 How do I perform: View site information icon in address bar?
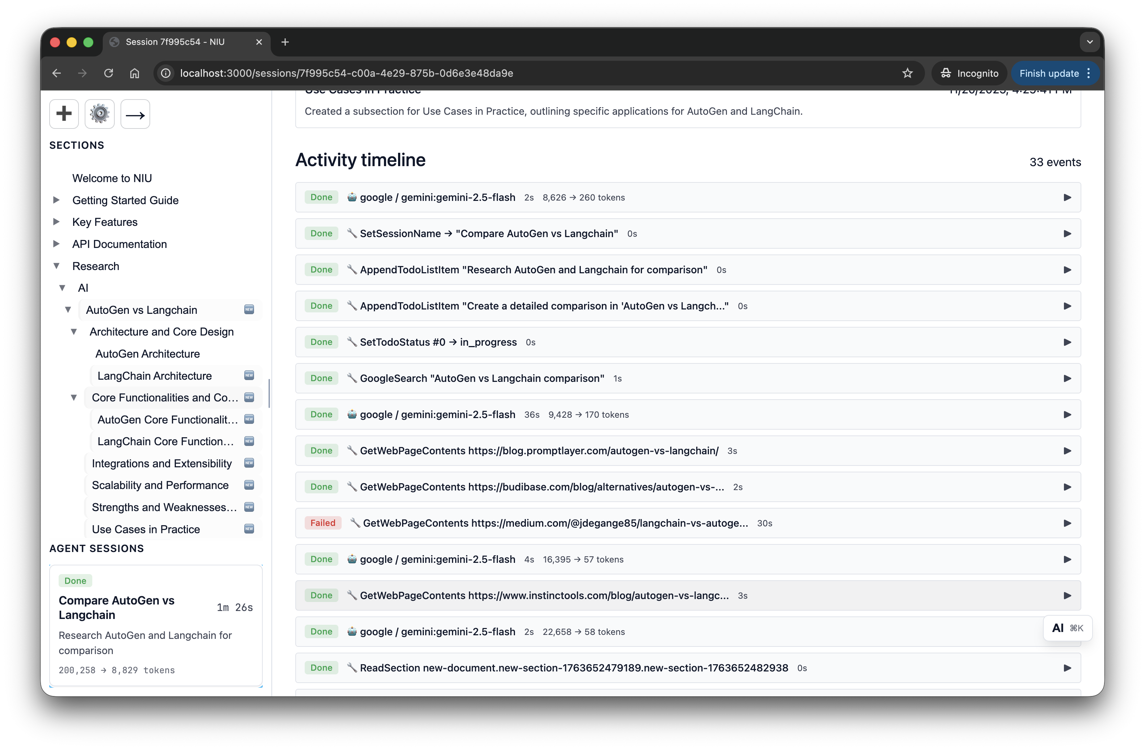[x=166, y=73]
